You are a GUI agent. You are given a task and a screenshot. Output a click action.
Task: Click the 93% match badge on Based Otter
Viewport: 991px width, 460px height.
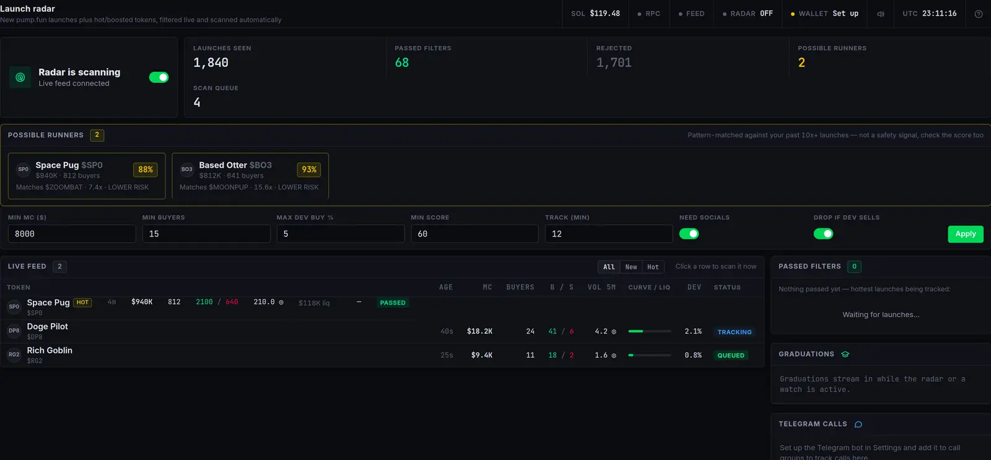point(309,170)
